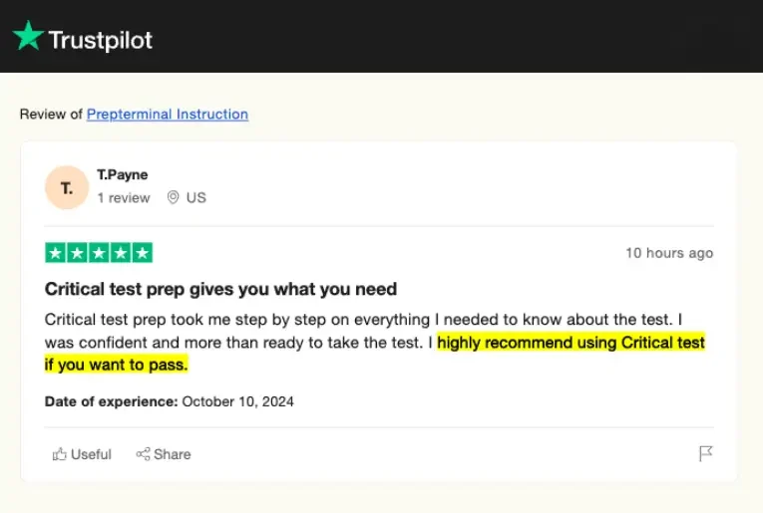Click the yellow highlighted recommendation text
The image size is (763, 513).
pyautogui.click(x=571, y=343)
